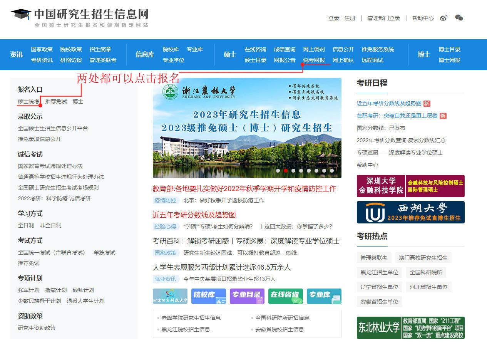487x344 pixels.
Task: Open 国家教育考试违规处理办法 link
Action: (50, 166)
